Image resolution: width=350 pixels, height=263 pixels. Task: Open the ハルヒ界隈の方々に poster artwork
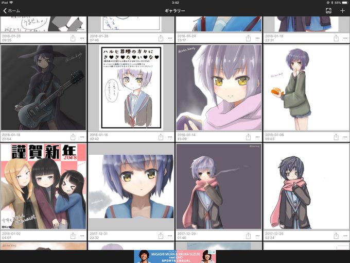click(131, 88)
